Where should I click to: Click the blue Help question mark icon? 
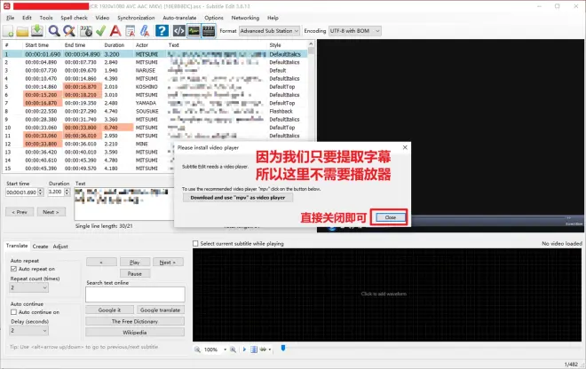pos(162,31)
